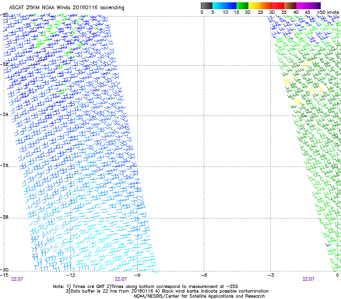Click the magenta 40-45 knots legend swatch

coord(302,6)
